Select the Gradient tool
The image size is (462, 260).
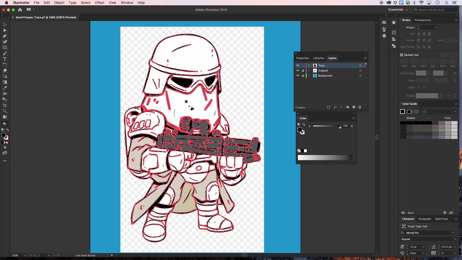pyautogui.click(x=5, y=82)
